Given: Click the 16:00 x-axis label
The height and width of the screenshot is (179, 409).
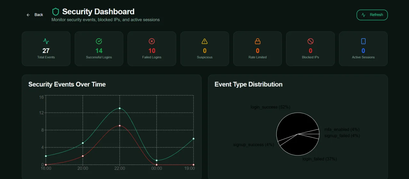Looking at the screenshot, I should pyautogui.click(x=46, y=168).
